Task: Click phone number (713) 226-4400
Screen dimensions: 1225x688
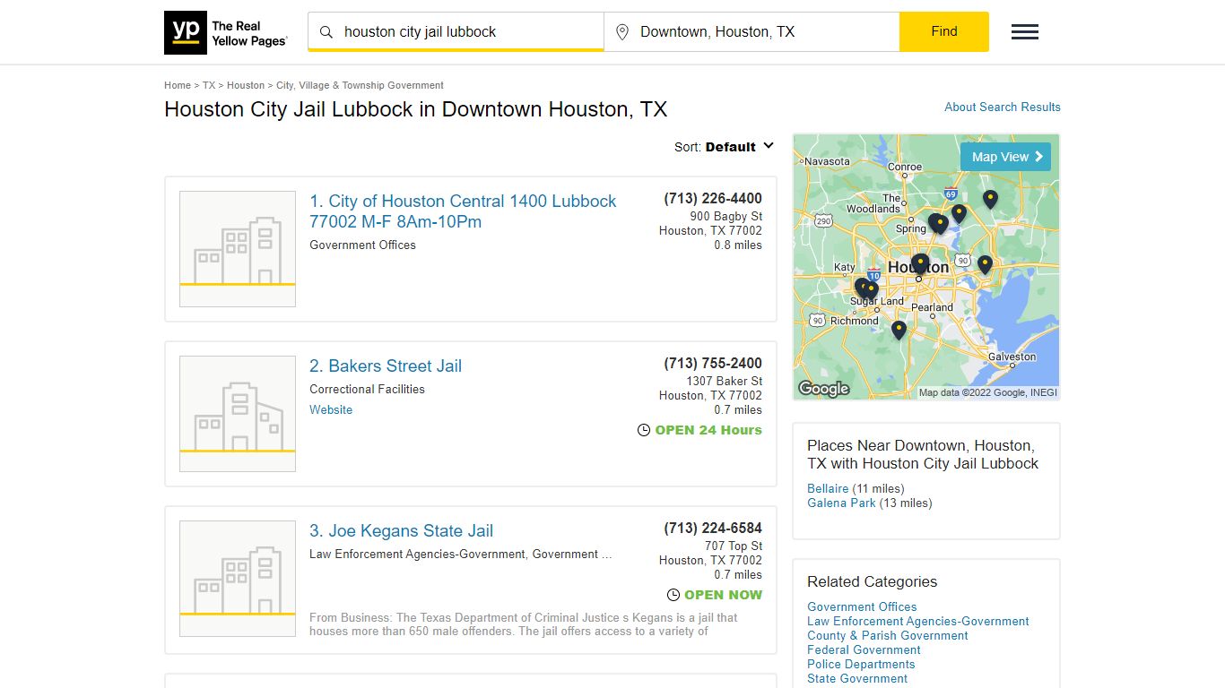Action: coord(713,199)
